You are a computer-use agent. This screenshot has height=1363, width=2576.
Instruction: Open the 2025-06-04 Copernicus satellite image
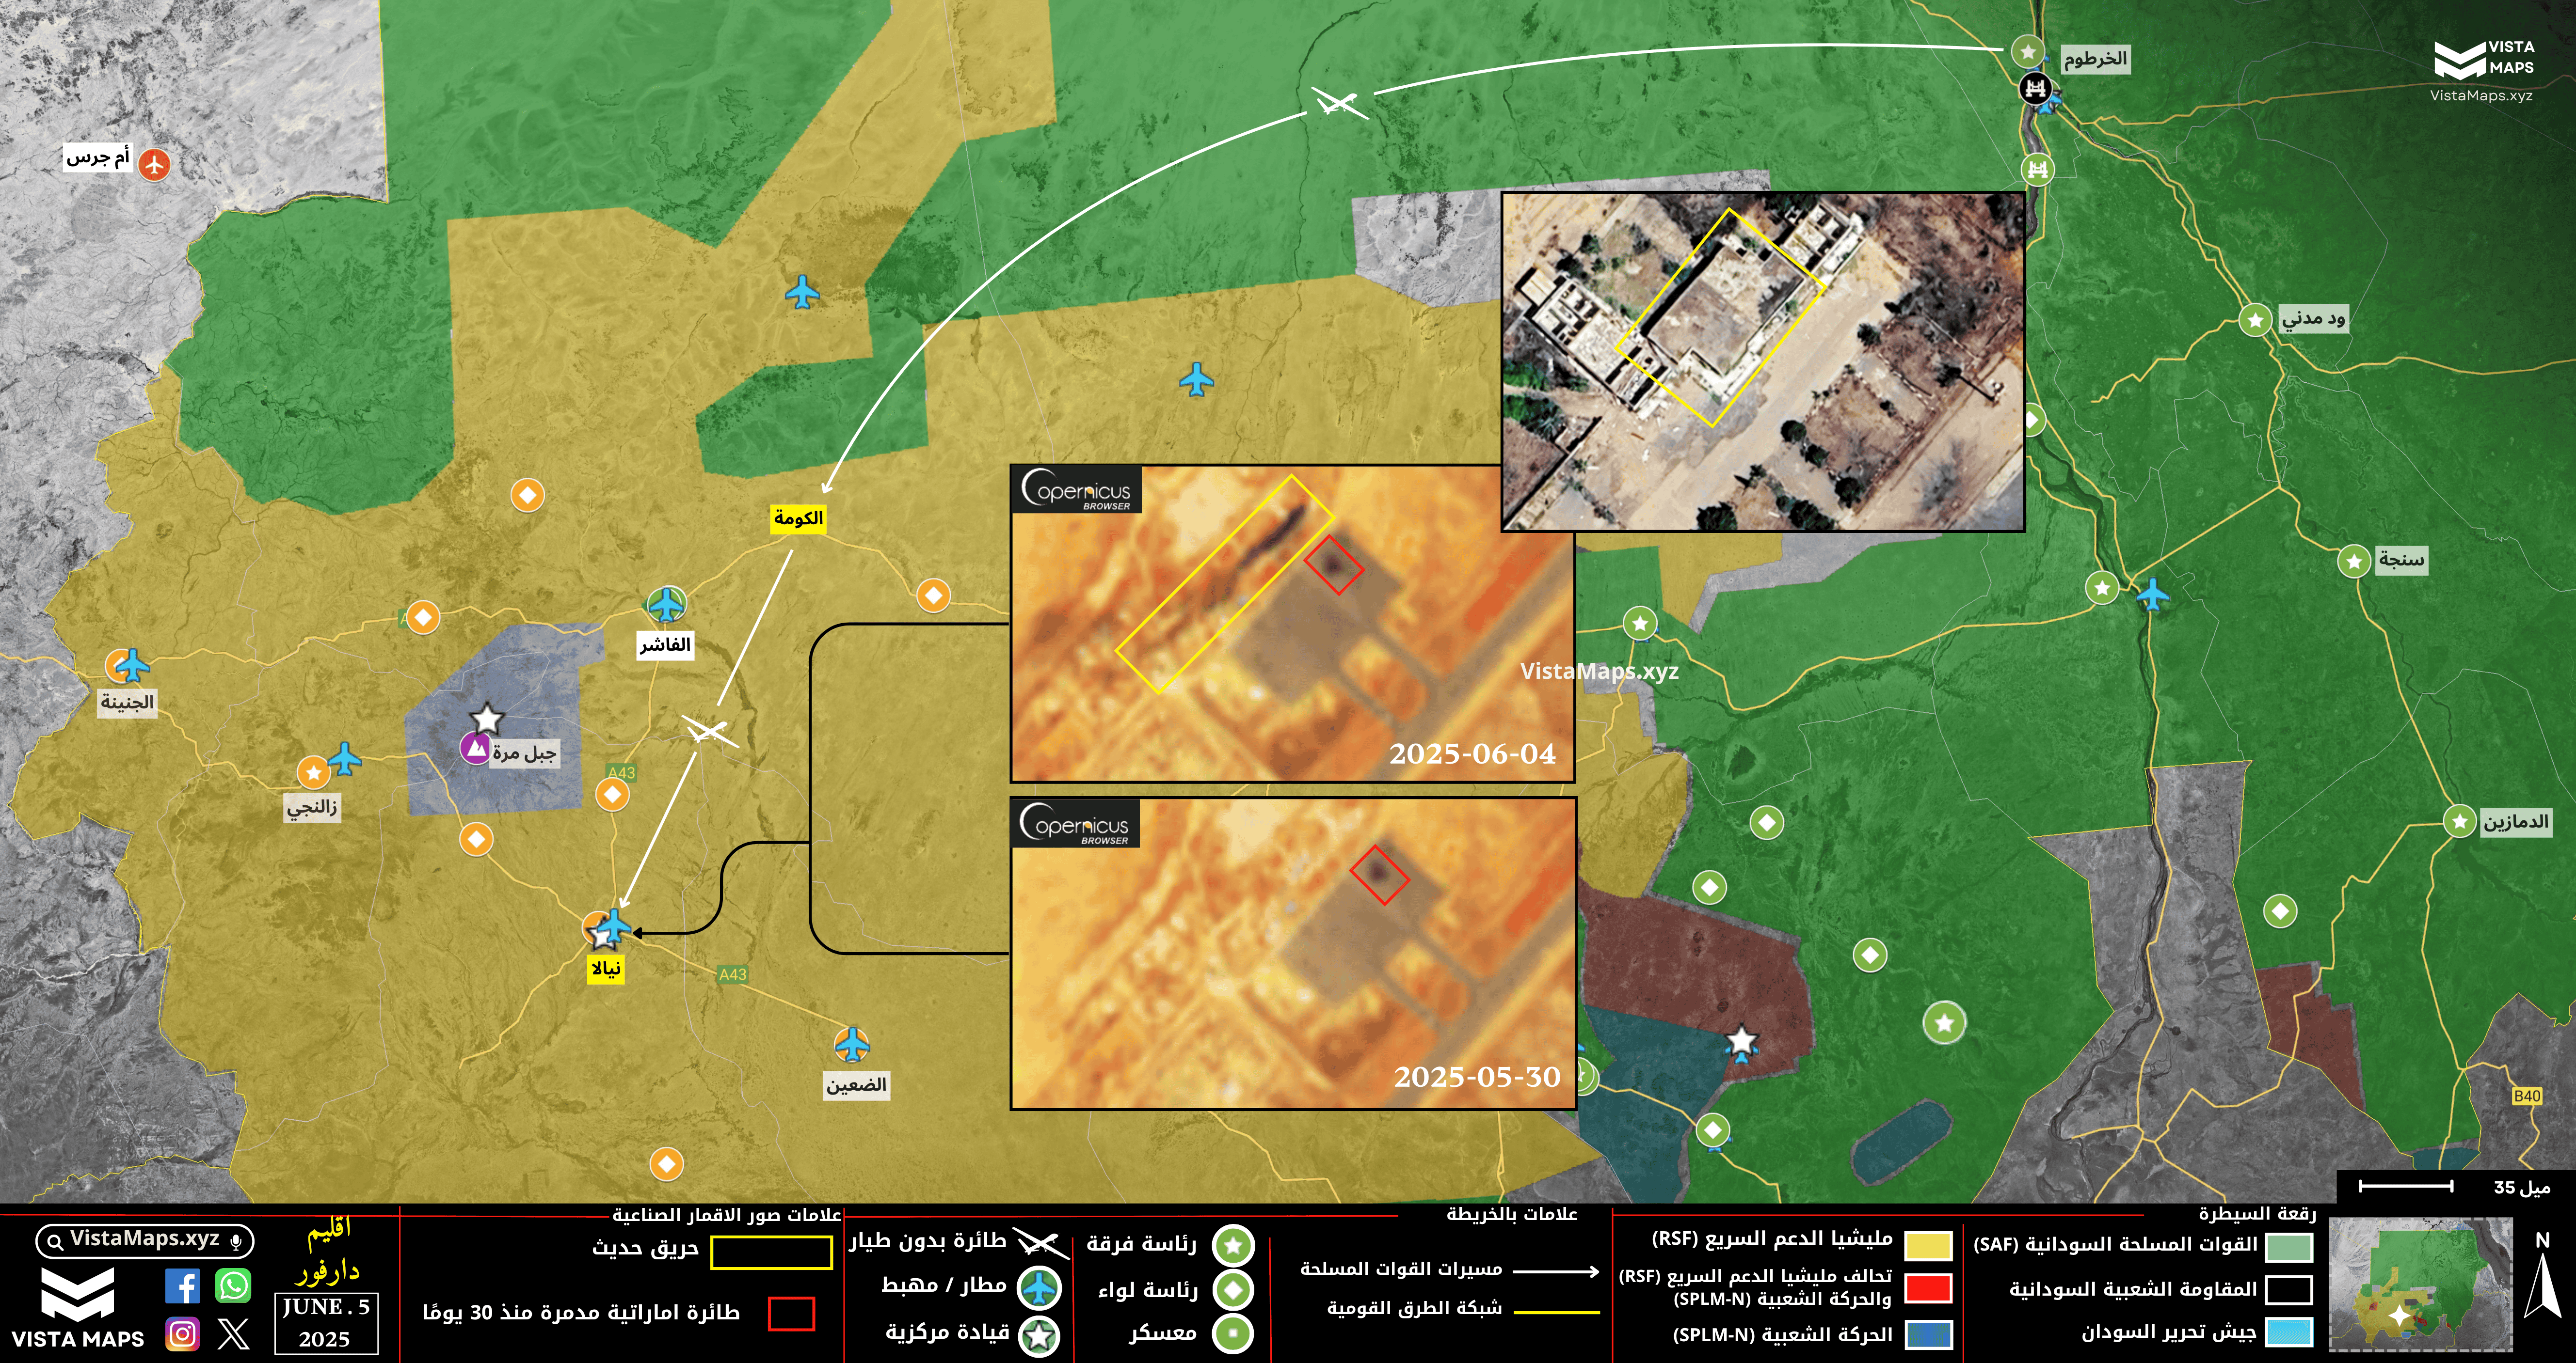pyautogui.click(x=1292, y=623)
